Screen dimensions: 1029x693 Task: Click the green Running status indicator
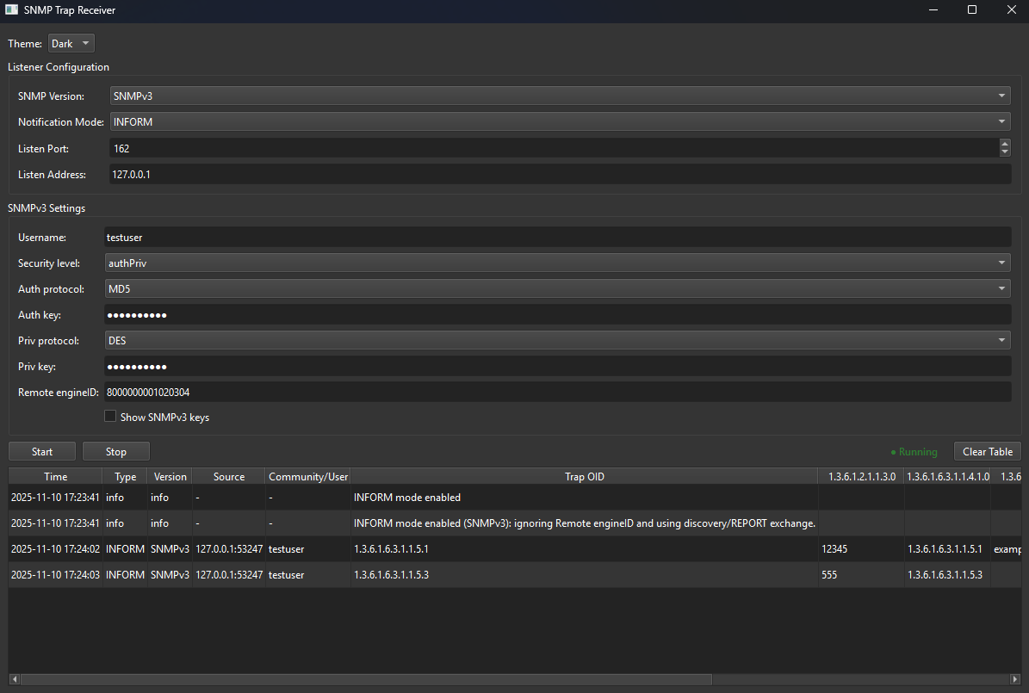tap(914, 451)
